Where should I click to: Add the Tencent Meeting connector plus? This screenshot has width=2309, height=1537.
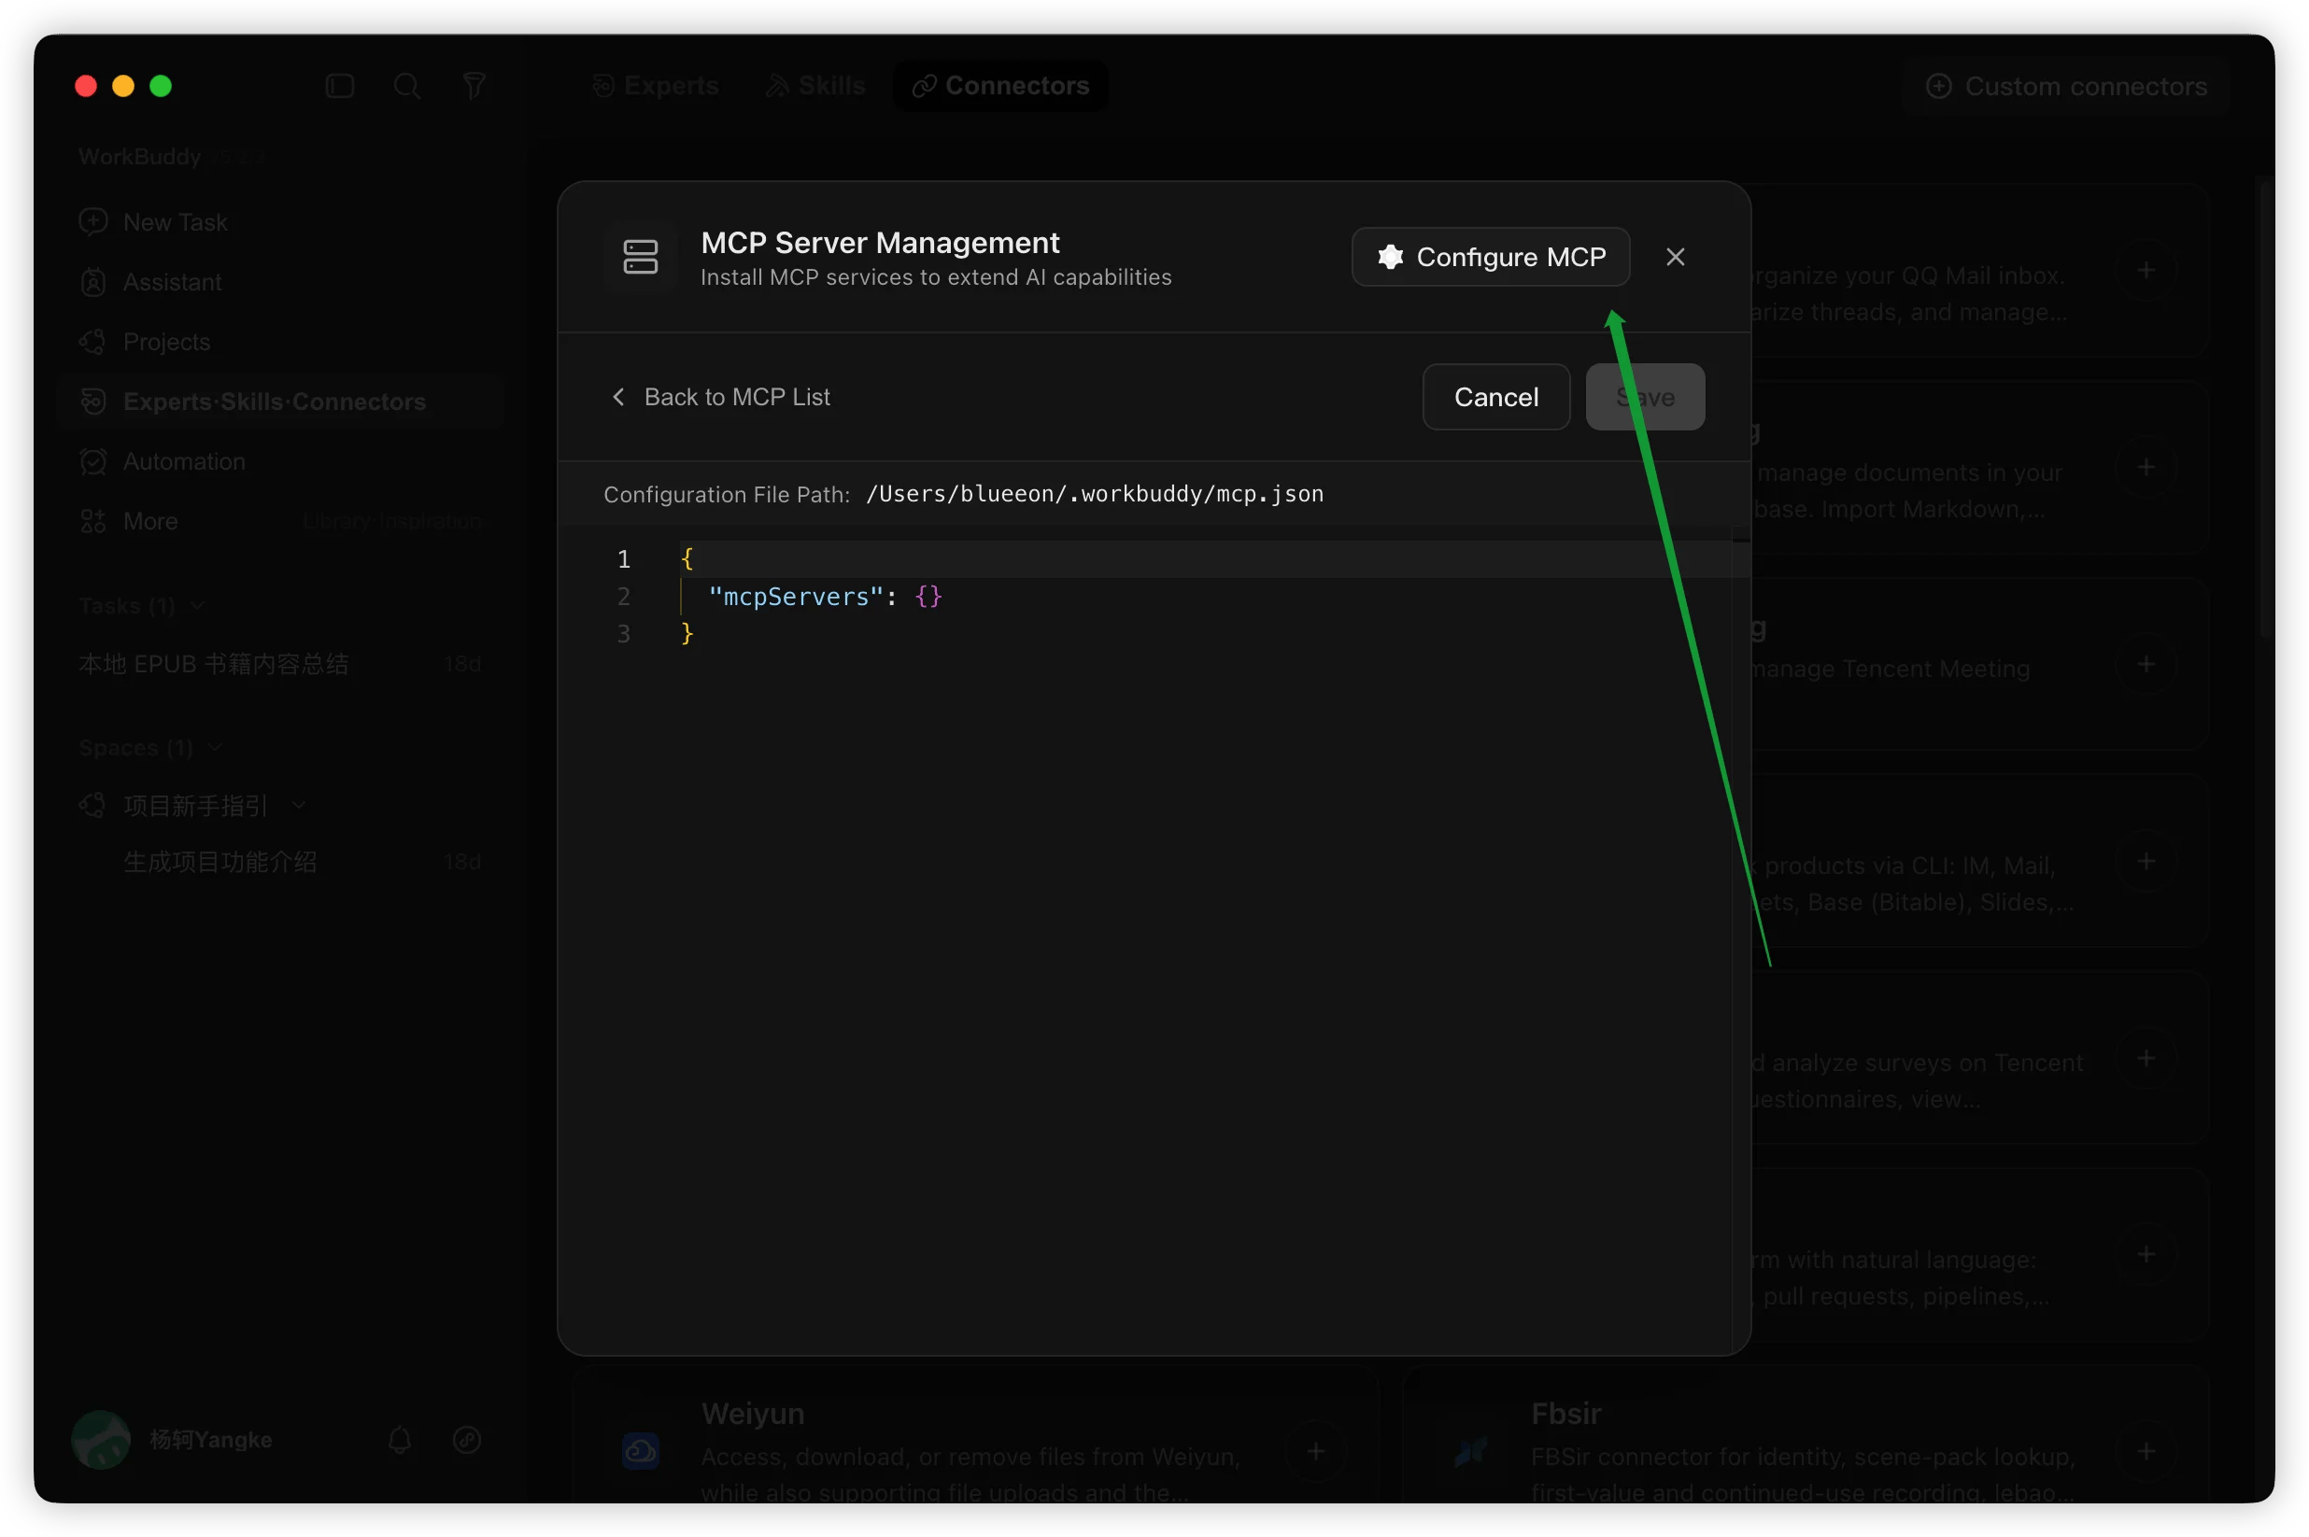tap(2146, 664)
